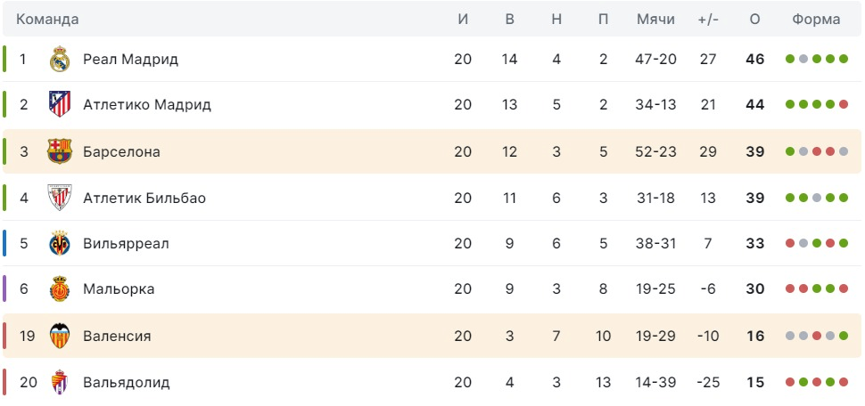Sort by the +/- goal difference header
865x406 pixels.
tap(708, 20)
